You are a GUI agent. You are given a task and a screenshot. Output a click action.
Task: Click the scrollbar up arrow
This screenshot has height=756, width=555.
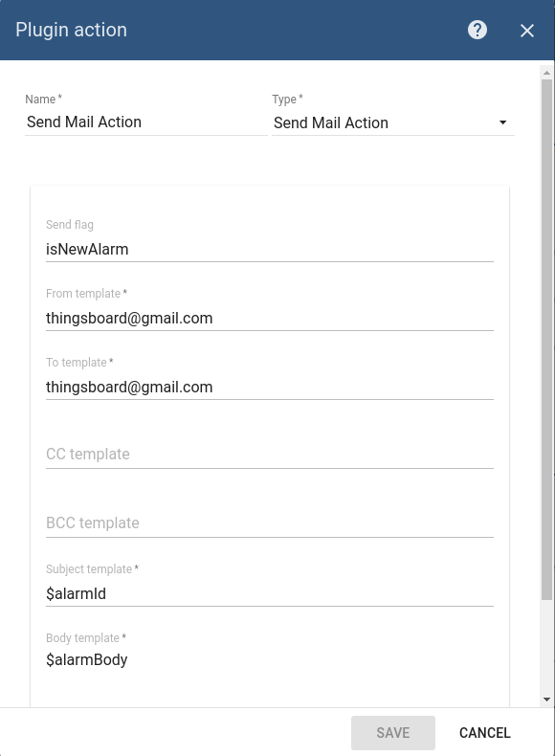point(546,73)
